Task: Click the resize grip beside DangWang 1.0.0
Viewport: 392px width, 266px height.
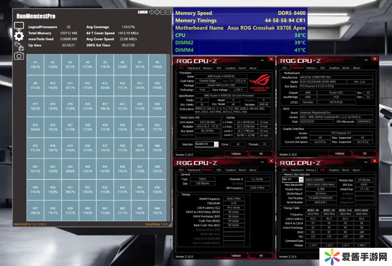Action: tap(170, 225)
